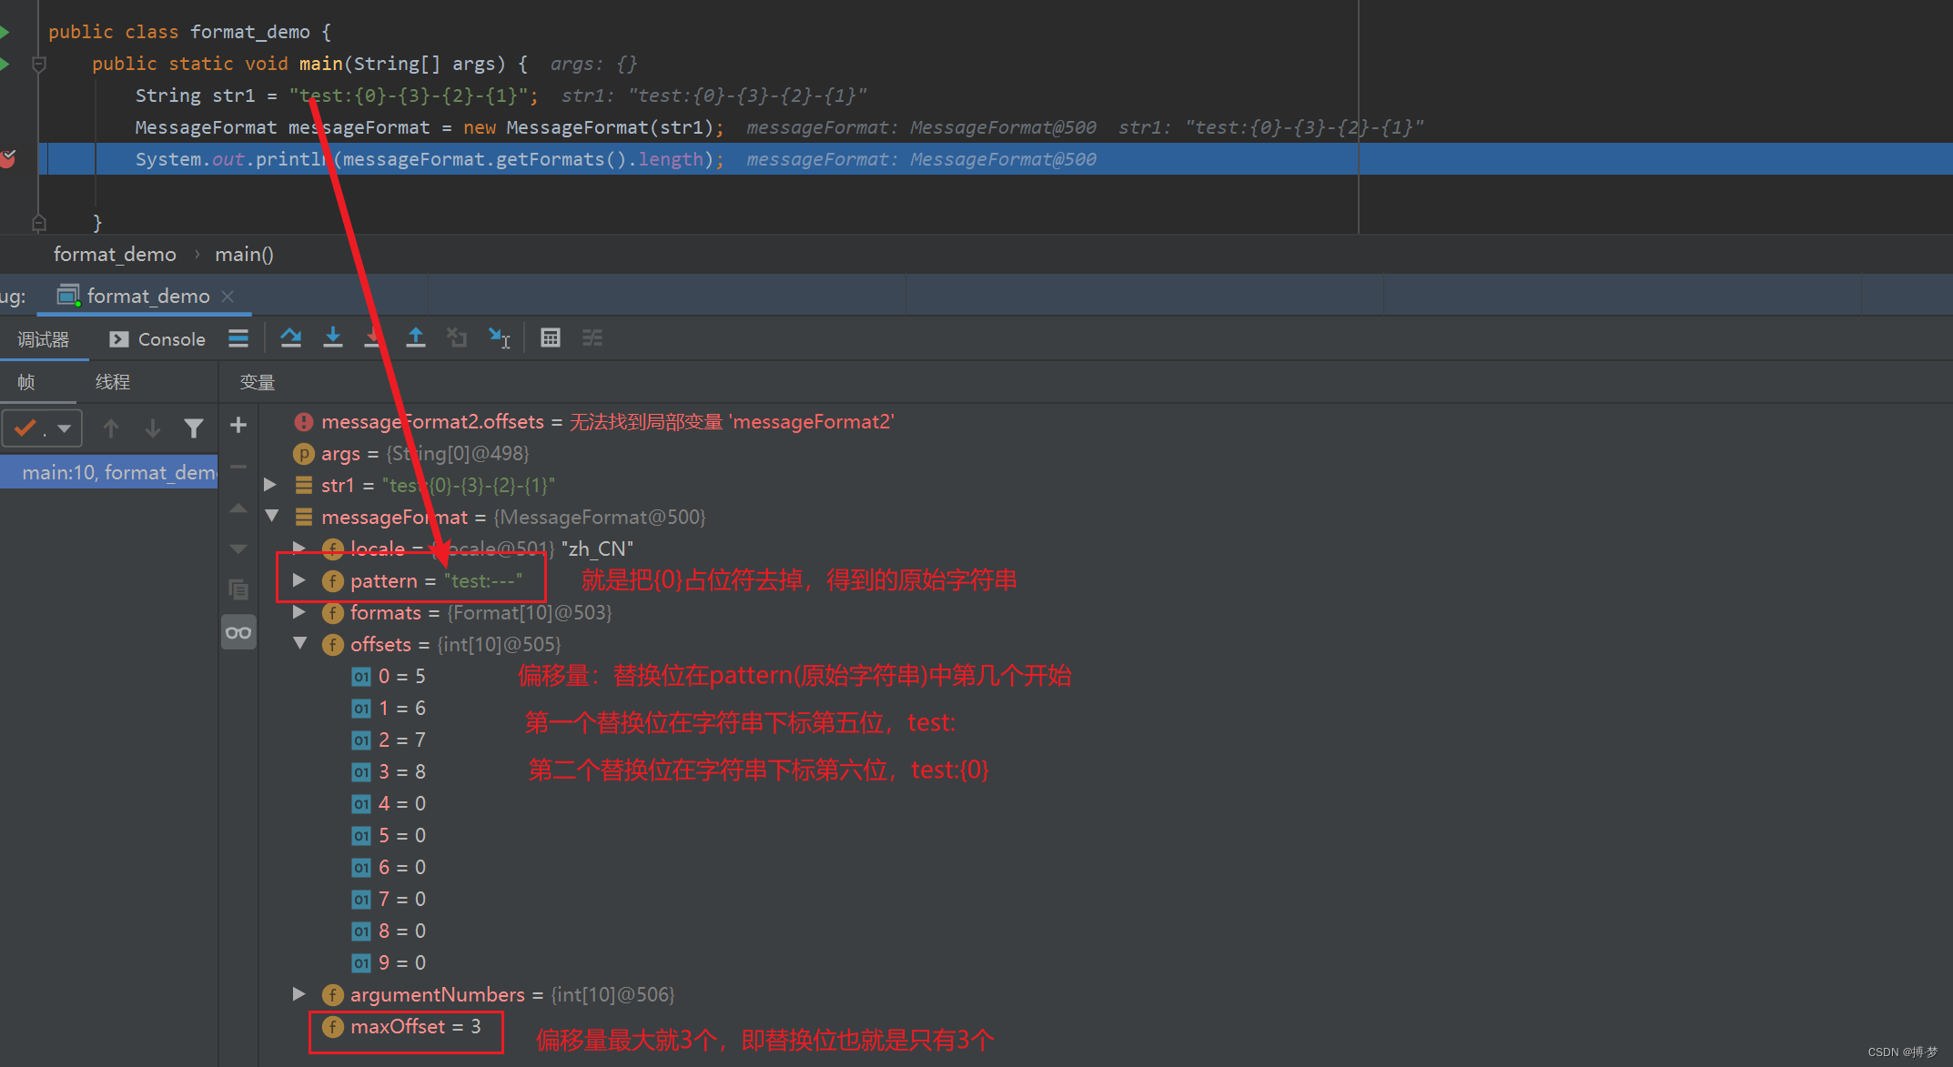Select offsets element 9 = 0
The image size is (1953, 1067).
(x=389, y=962)
